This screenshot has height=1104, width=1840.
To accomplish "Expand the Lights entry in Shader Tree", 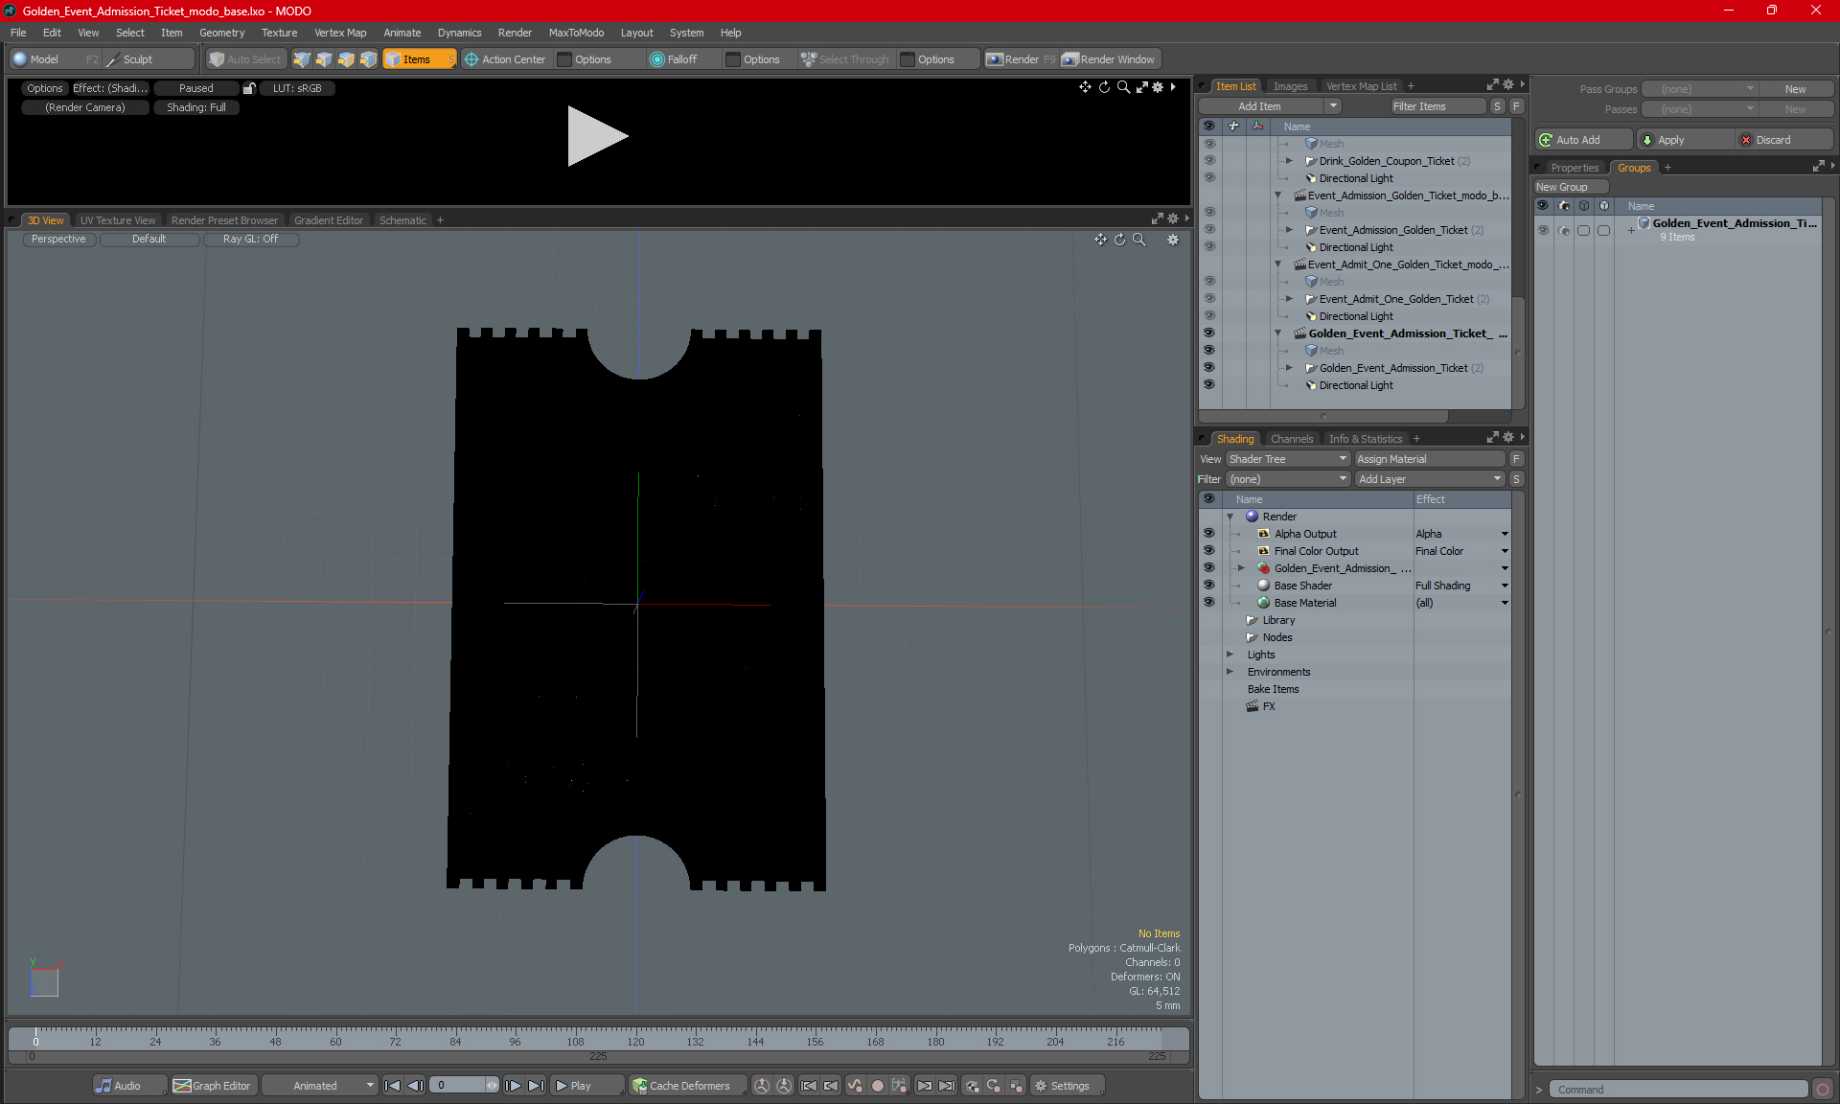I will pos(1230,655).
